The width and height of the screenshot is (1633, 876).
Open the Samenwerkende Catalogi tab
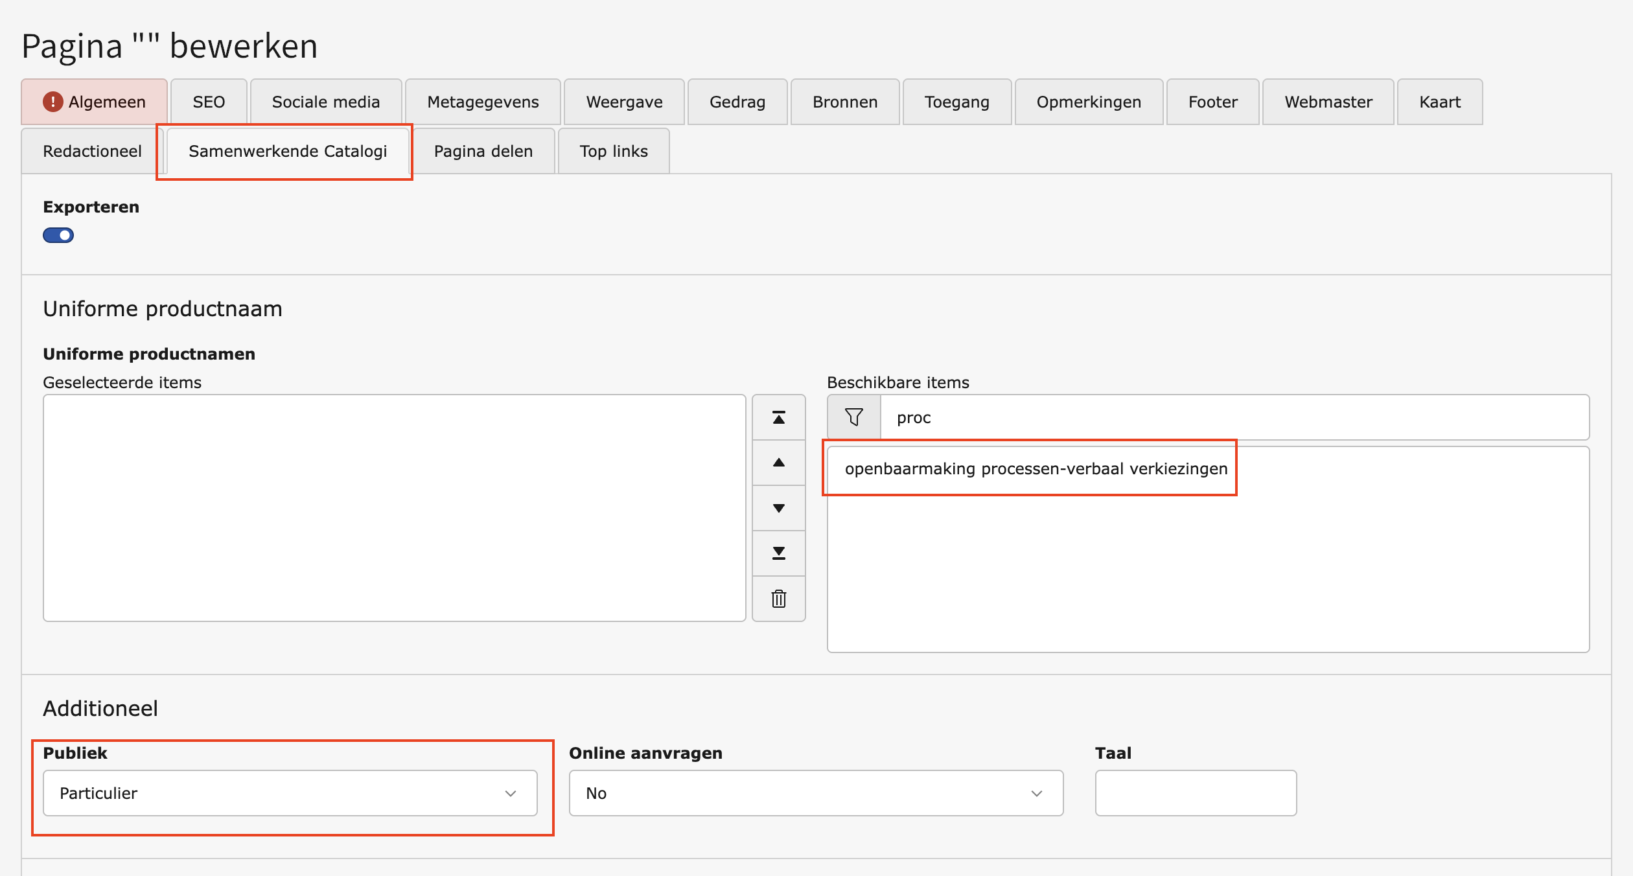click(x=288, y=151)
